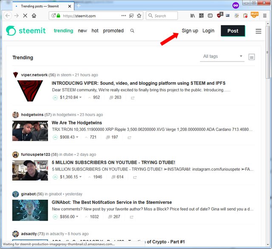Click the Login link
The height and width of the screenshot is (249, 272).
pyautogui.click(x=208, y=31)
